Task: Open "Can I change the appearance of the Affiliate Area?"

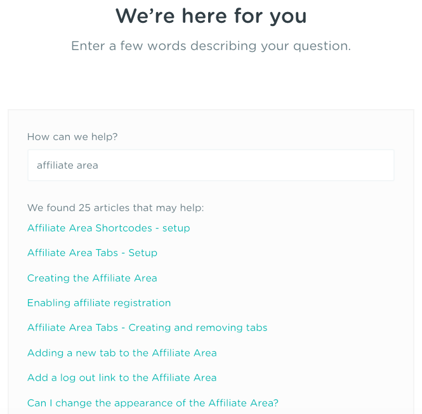Action: 153,403
